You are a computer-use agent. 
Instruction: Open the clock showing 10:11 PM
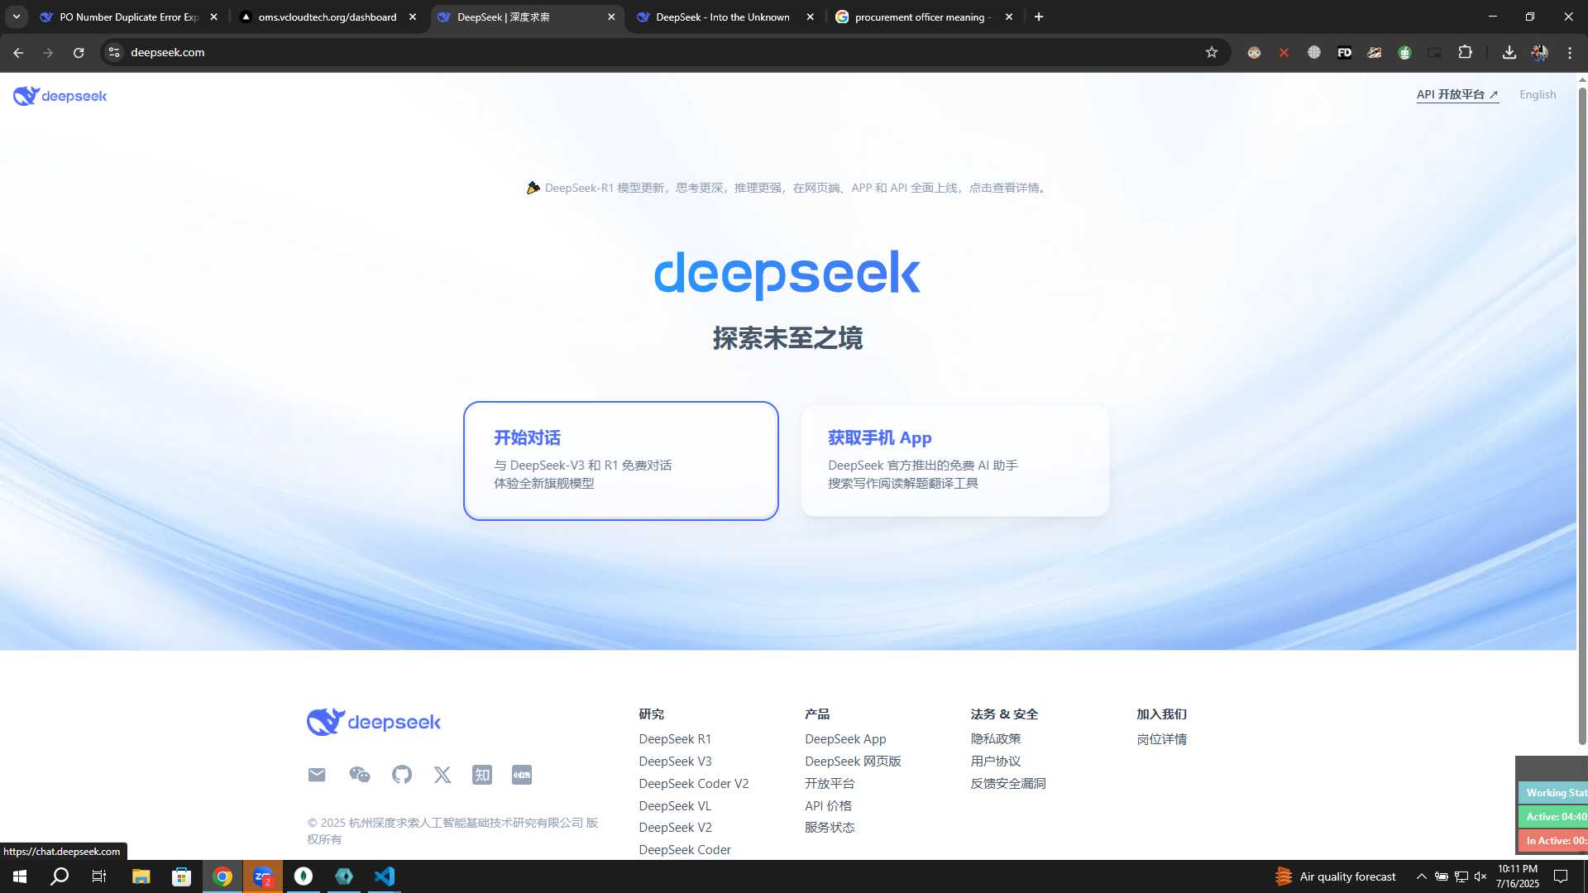click(1518, 876)
